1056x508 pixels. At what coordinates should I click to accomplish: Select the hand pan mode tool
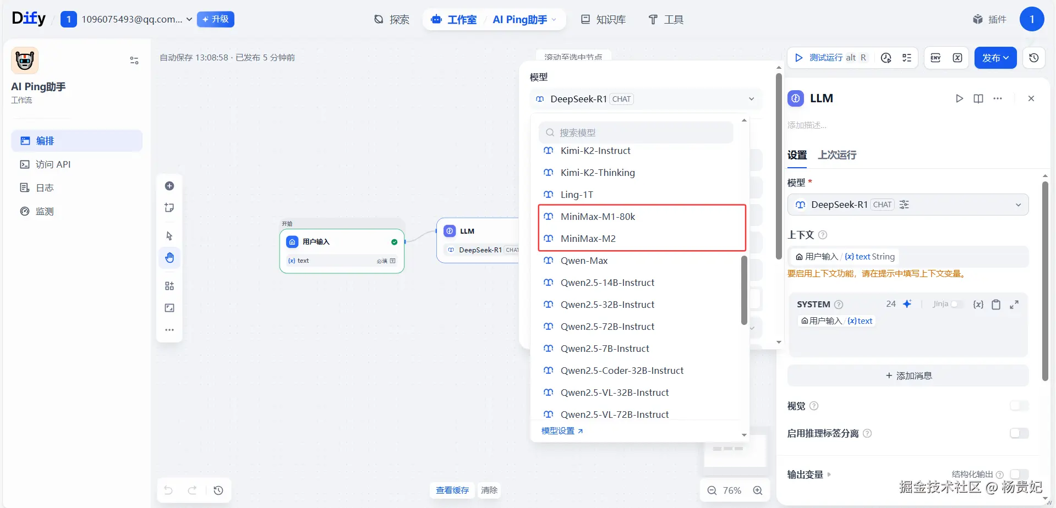pyautogui.click(x=169, y=258)
